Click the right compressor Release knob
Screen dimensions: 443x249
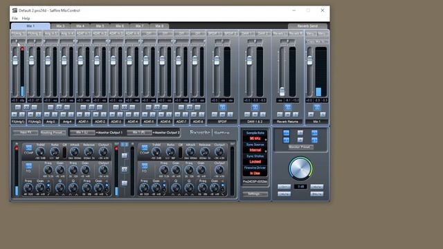point(205,152)
